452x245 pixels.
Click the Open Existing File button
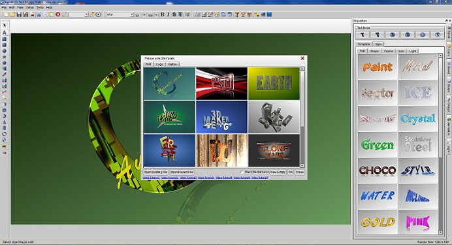coord(155,172)
